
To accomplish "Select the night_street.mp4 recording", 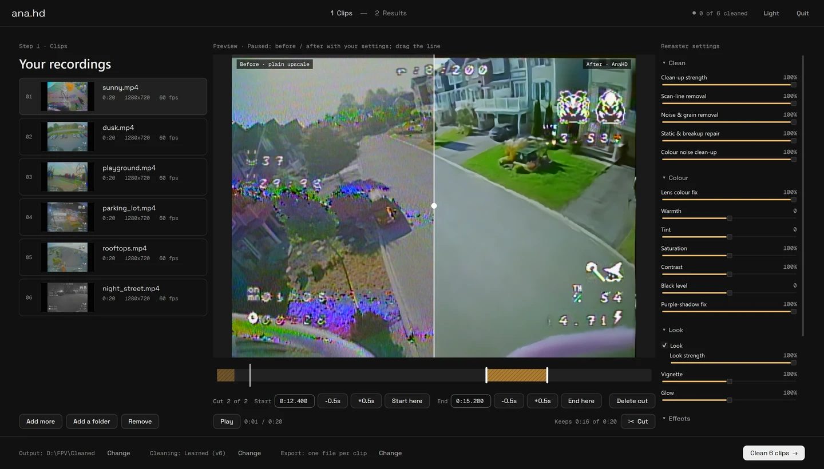I will 113,297.
